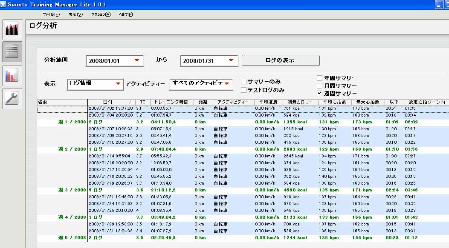Sort by the 平均速度 column header
The width and height of the screenshot is (449, 248).
point(268,102)
